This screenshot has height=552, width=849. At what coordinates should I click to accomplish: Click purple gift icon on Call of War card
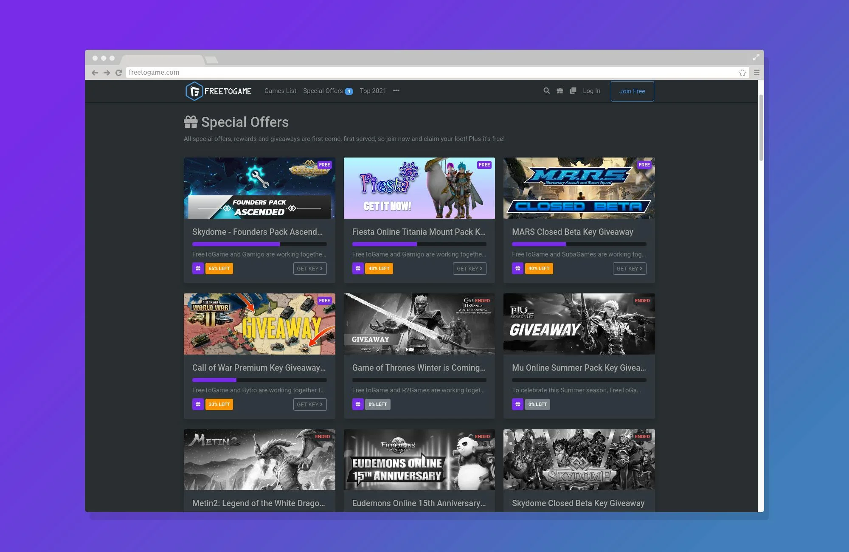[x=198, y=404]
